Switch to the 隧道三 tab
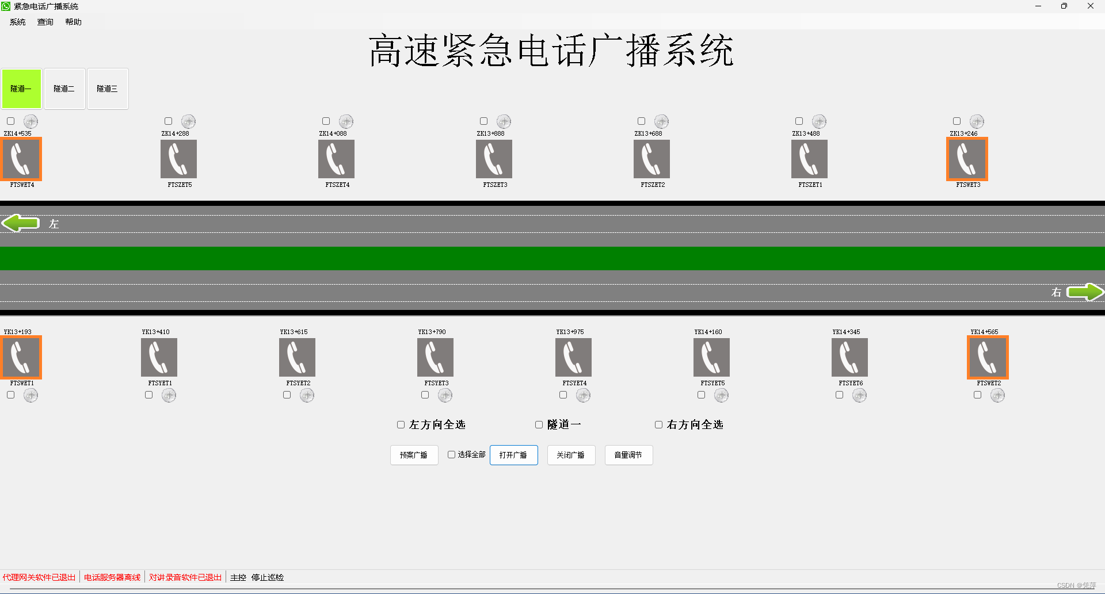This screenshot has width=1105, height=594. point(108,89)
